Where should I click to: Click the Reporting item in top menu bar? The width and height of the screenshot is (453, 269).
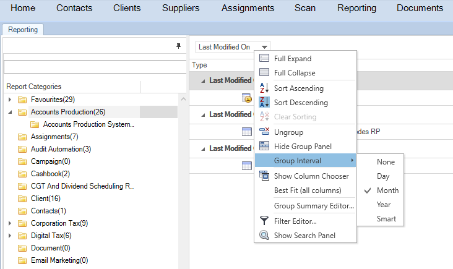pos(356,8)
